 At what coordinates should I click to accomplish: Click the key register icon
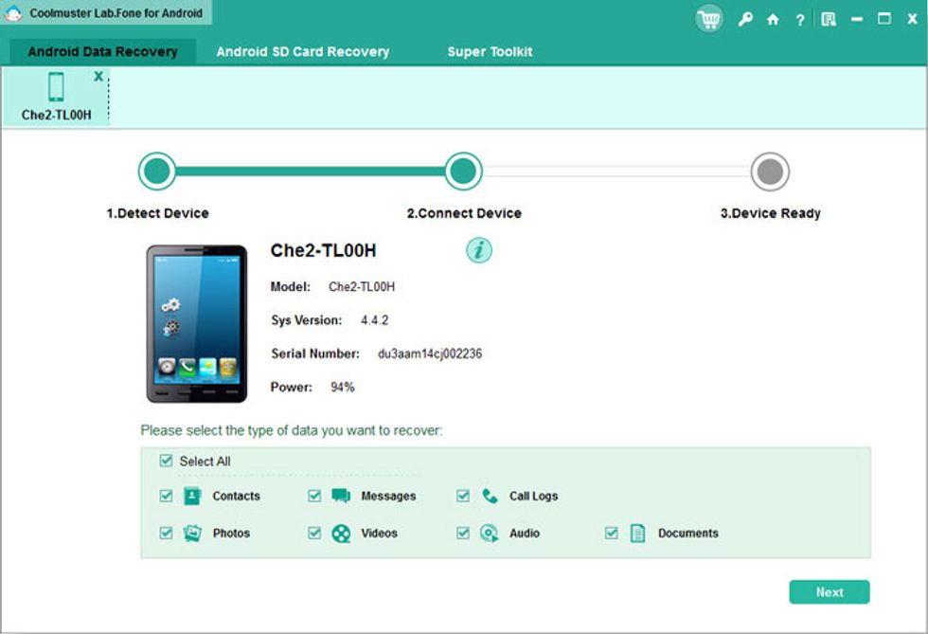point(745,20)
